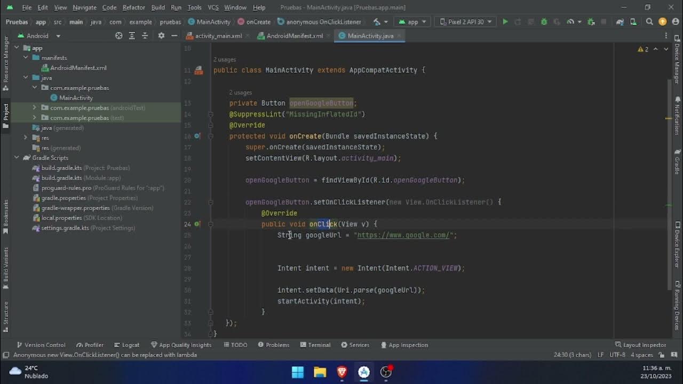This screenshot has height=384, width=683.
Task: Hide the Project panel with minus icon
Action: pyautogui.click(x=174, y=36)
